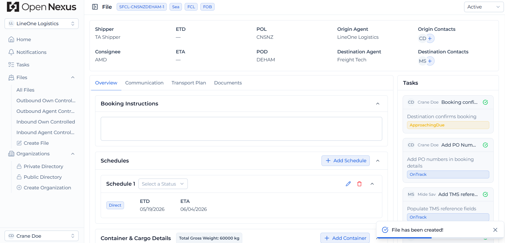Click the FOB incoterm tag
This screenshot has height=243, width=505.
207,7
